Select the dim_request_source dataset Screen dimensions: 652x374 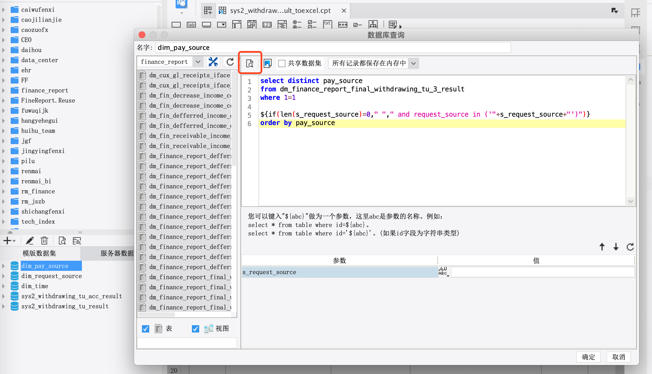[x=51, y=276]
